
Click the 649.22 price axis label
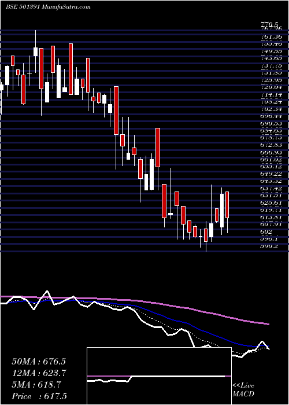[272, 174]
